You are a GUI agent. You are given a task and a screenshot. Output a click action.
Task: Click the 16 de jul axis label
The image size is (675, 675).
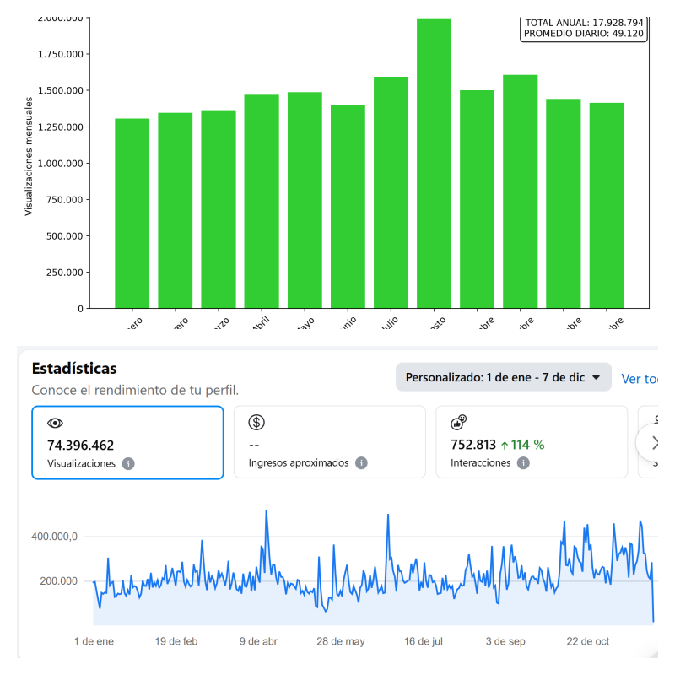[x=424, y=641]
